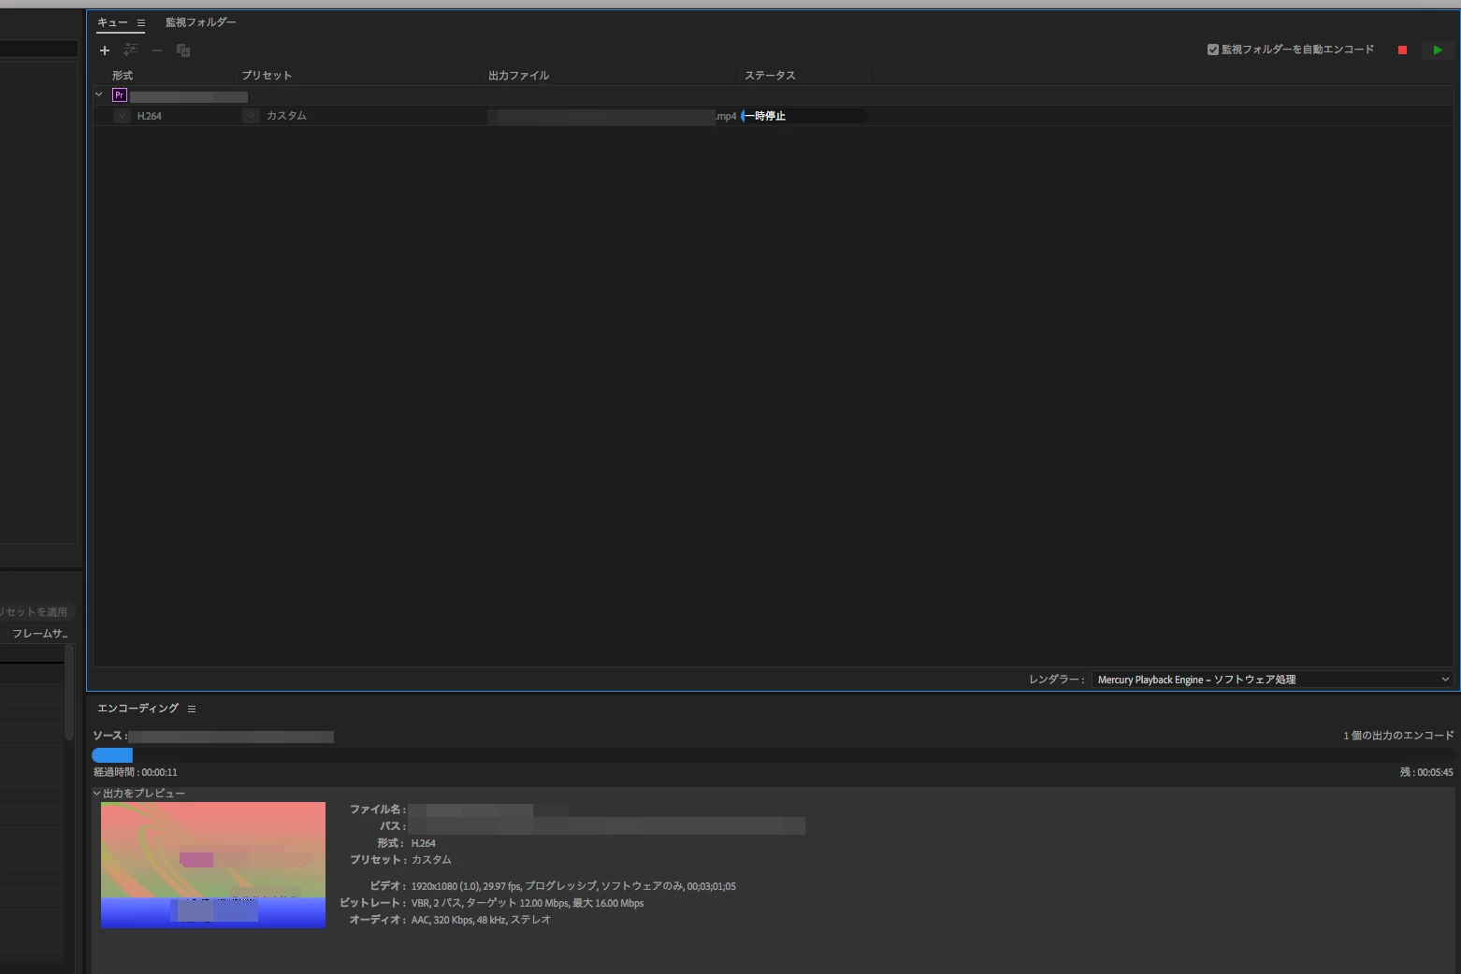Viewport: 1461px width, 974px height.
Task: Click the 出力ファイル column header
Action: tap(518, 76)
